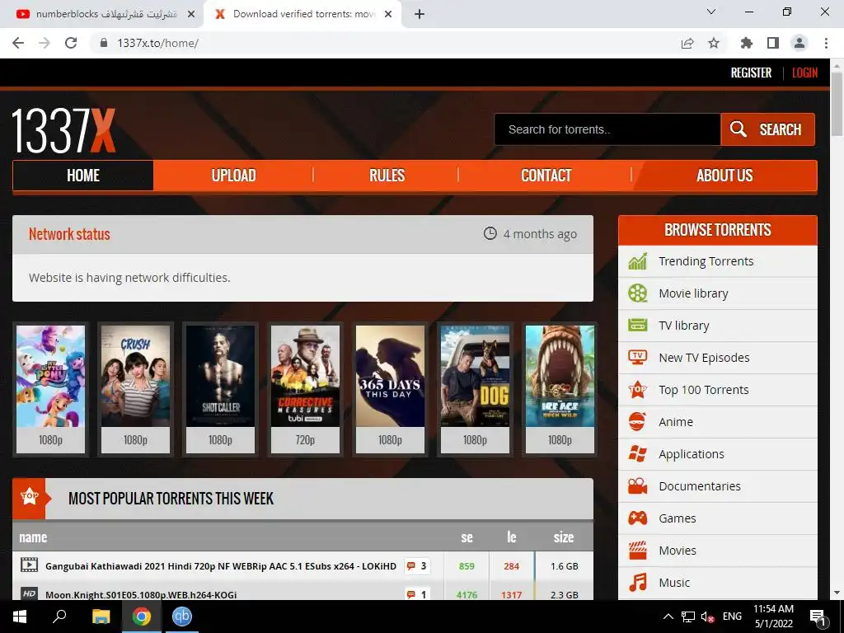
Task: Open File Explorer from the taskbar
Action: click(x=101, y=617)
